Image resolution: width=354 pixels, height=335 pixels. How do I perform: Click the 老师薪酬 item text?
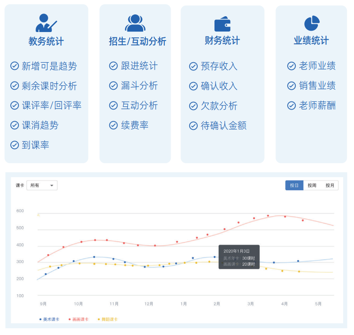point(317,106)
